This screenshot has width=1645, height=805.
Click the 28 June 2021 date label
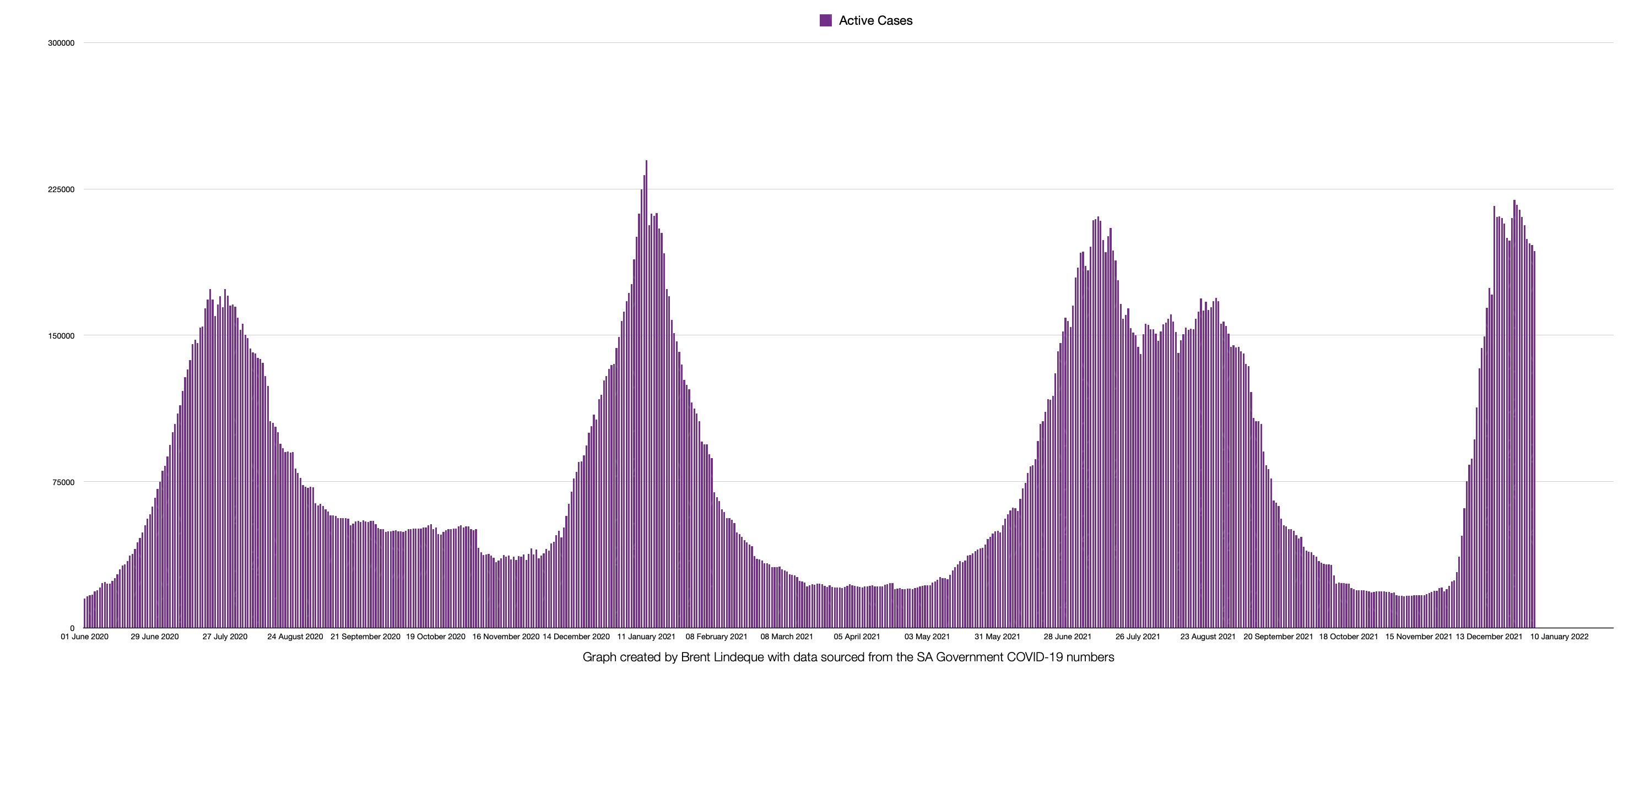click(x=1068, y=637)
